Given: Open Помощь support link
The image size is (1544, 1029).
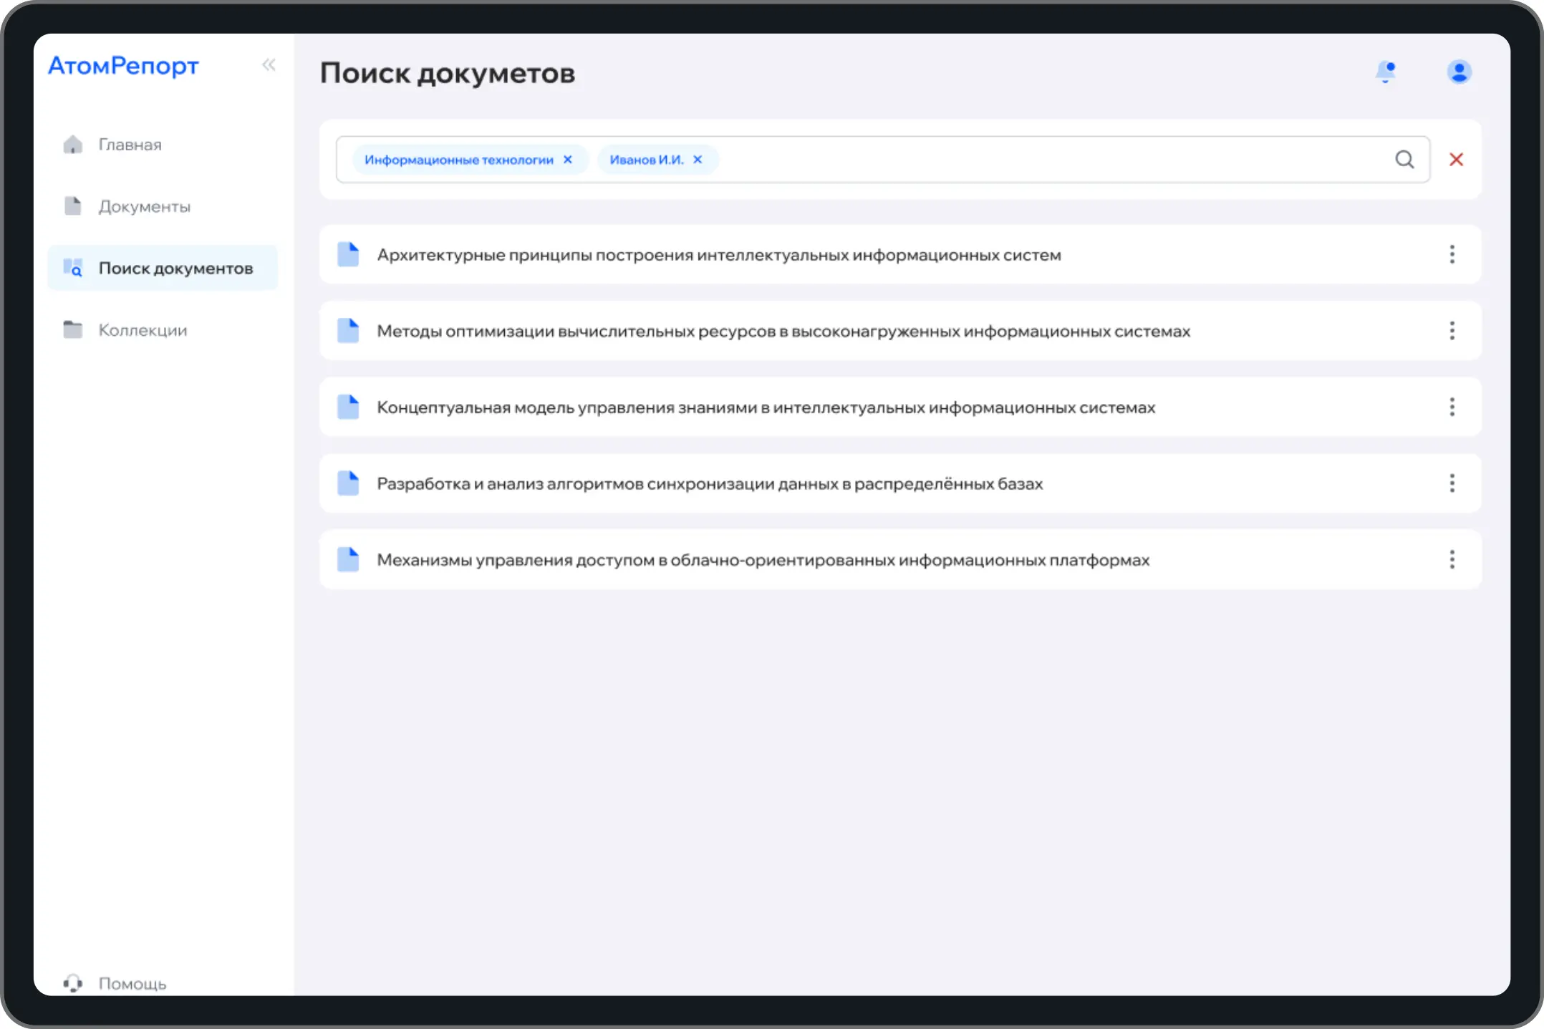Looking at the screenshot, I should [132, 983].
